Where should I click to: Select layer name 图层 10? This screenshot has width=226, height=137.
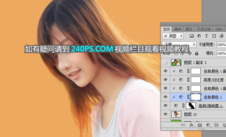[190, 114]
